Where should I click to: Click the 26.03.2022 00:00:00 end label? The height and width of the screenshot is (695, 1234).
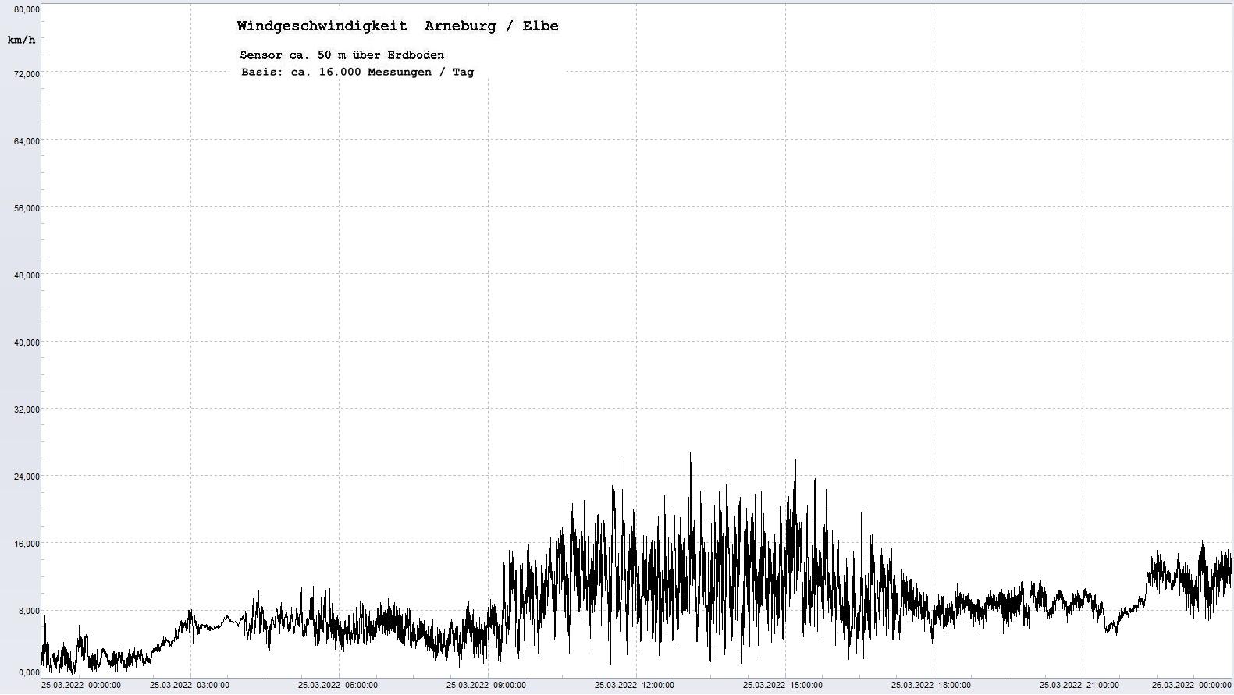click(x=1191, y=686)
